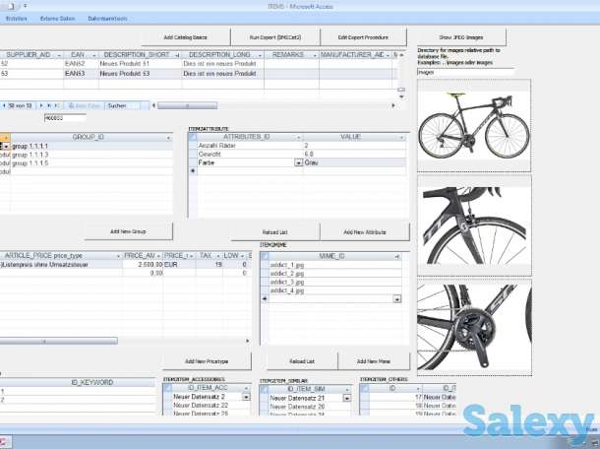The width and height of the screenshot is (600, 449).
Task: Select the addict_3.jpg row
Action: pyautogui.click(x=335, y=282)
